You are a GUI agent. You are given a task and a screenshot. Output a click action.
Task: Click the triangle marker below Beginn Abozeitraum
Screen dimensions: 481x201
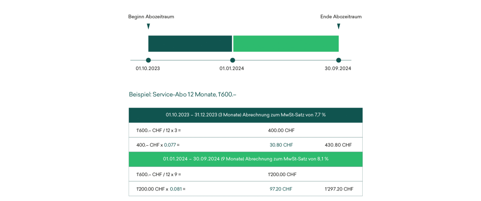tap(148, 26)
